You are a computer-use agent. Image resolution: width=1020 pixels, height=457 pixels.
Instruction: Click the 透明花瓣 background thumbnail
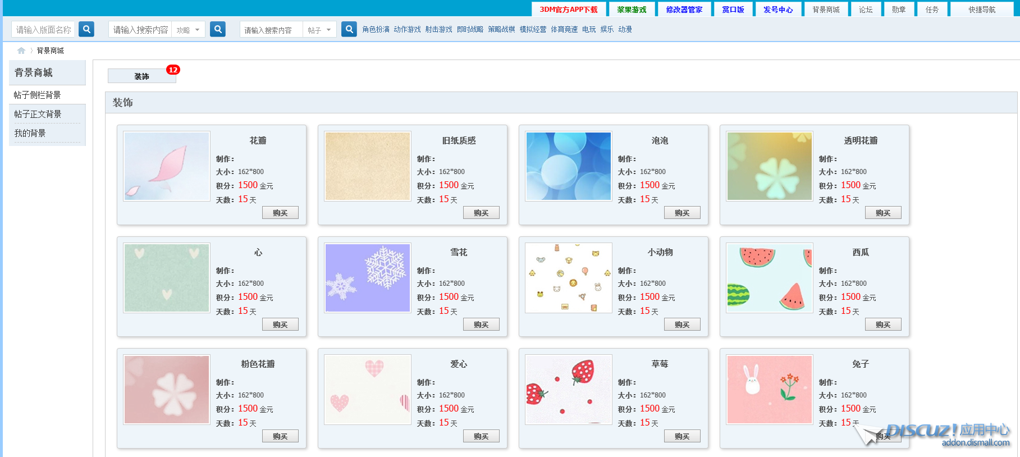pos(770,166)
